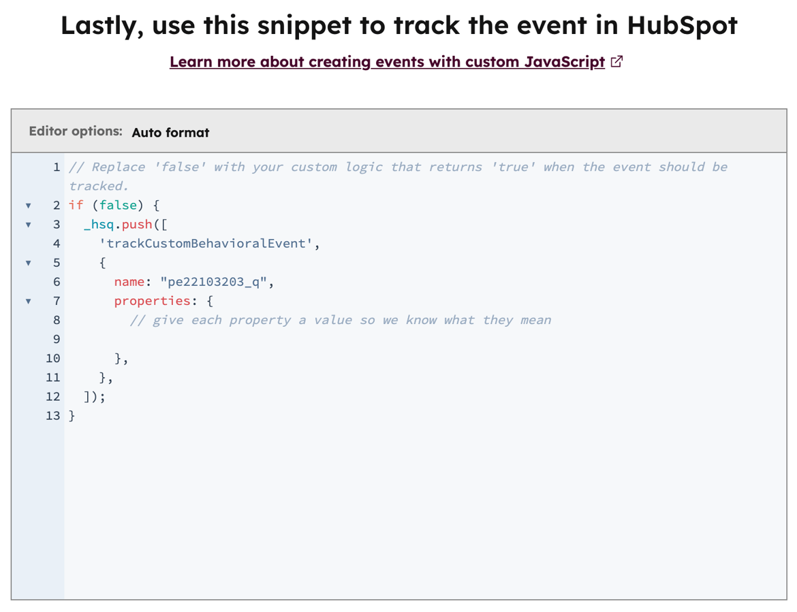Viewport: 797px width, 612px height.
Task: Click the 'false' keyword in the if statement
Action: [x=118, y=205]
